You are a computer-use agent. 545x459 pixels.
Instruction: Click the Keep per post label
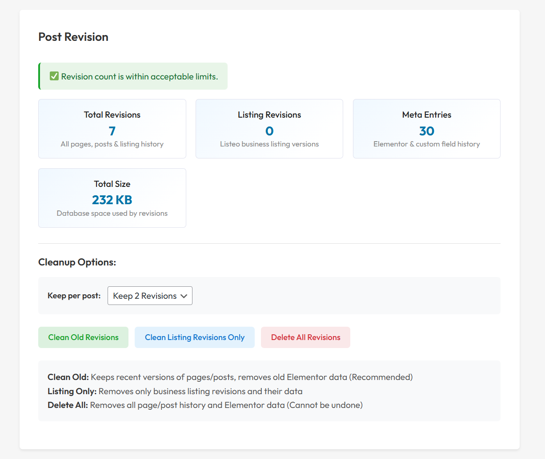[74, 296]
